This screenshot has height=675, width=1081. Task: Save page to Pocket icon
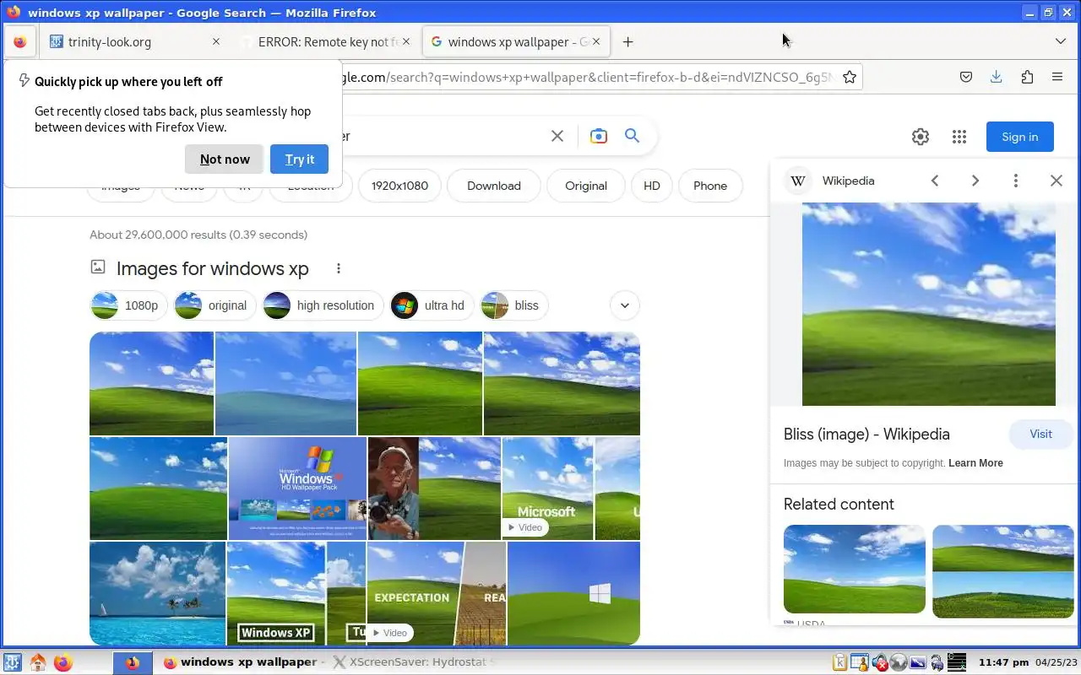[x=966, y=77]
